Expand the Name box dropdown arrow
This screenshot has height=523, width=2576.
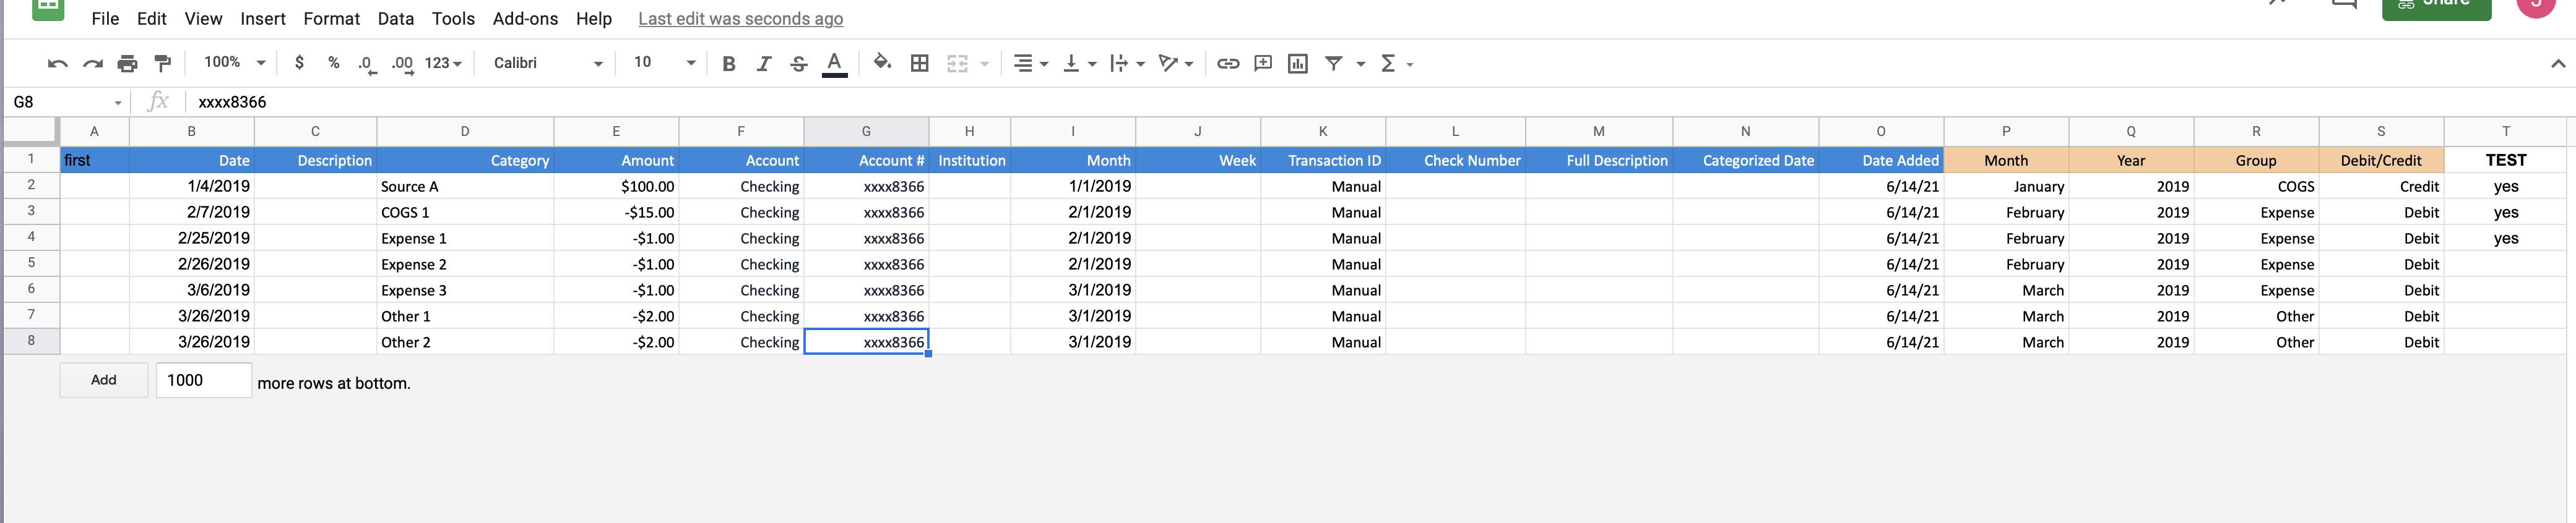coord(118,103)
